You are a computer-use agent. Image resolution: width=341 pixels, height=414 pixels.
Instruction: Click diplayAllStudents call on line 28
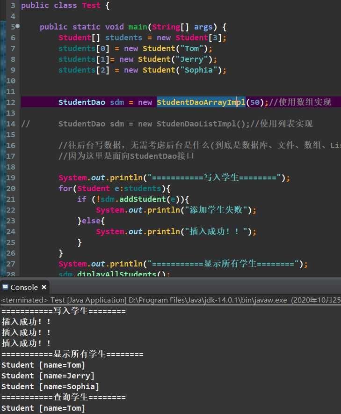[116, 274]
